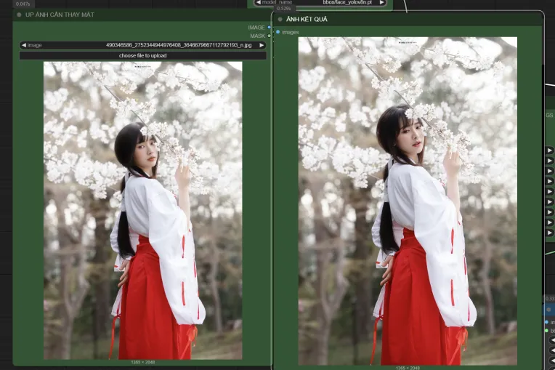
Task: Click the result photo in ẢNH KẾT QUẢ
Action: (x=408, y=201)
